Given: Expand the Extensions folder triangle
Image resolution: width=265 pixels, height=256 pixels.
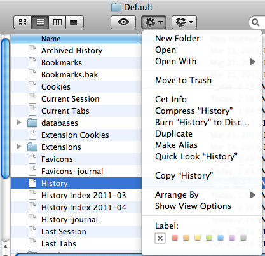Looking at the screenshot, I should [x=19, y=147].
